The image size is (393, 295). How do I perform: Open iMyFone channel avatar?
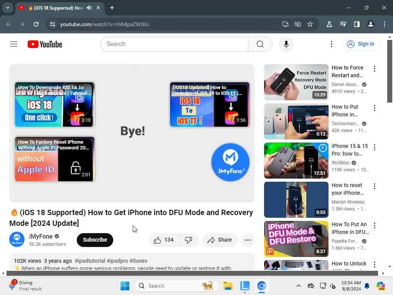pos(17,239)
